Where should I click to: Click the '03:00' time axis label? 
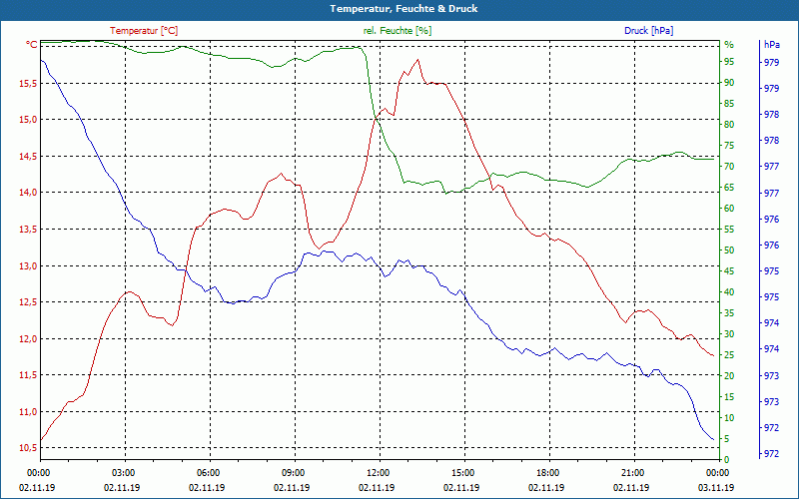point(122,472)
